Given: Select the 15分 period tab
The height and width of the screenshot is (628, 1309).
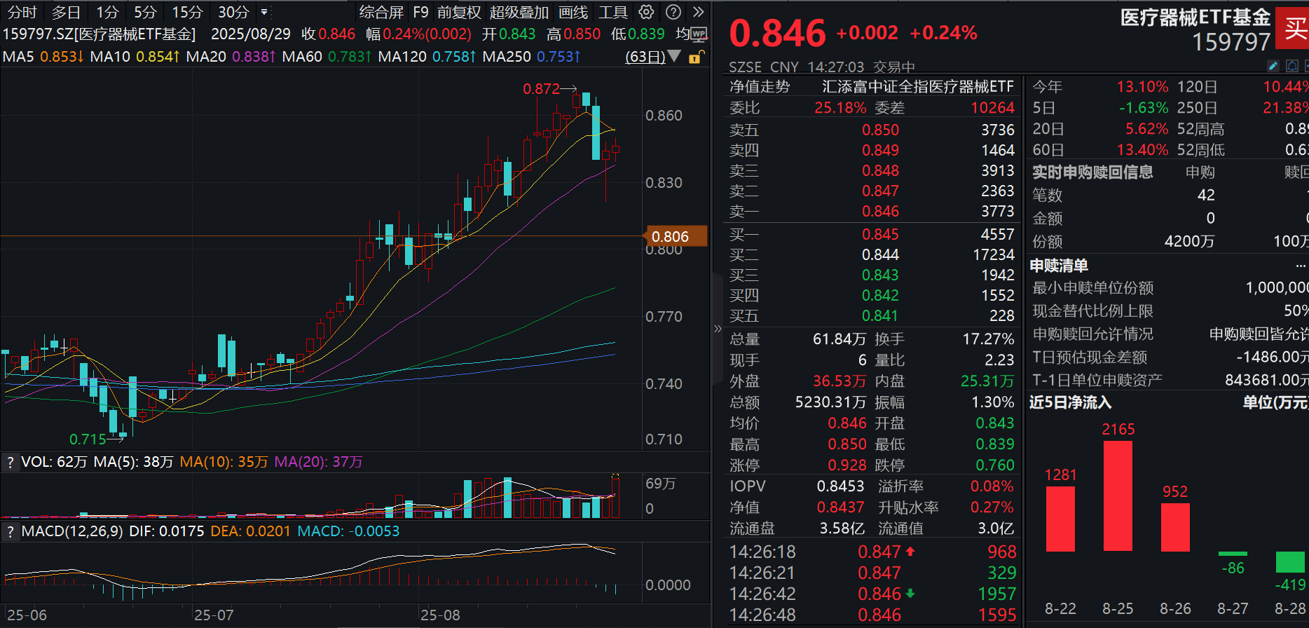Looking at the screenshot, I should pyautogui.click(x=187, y=12).
